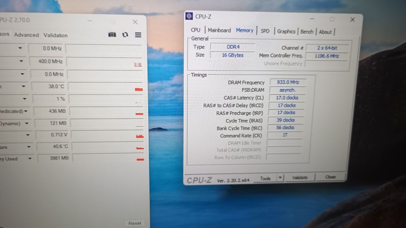Click the 933.0 MHz DRAM Frequency value
This screenshot has width=406, height=228.
pos(288,82)
